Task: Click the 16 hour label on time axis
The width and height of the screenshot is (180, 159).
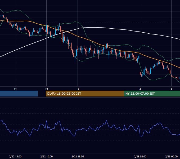Action: tap(46, 89)
